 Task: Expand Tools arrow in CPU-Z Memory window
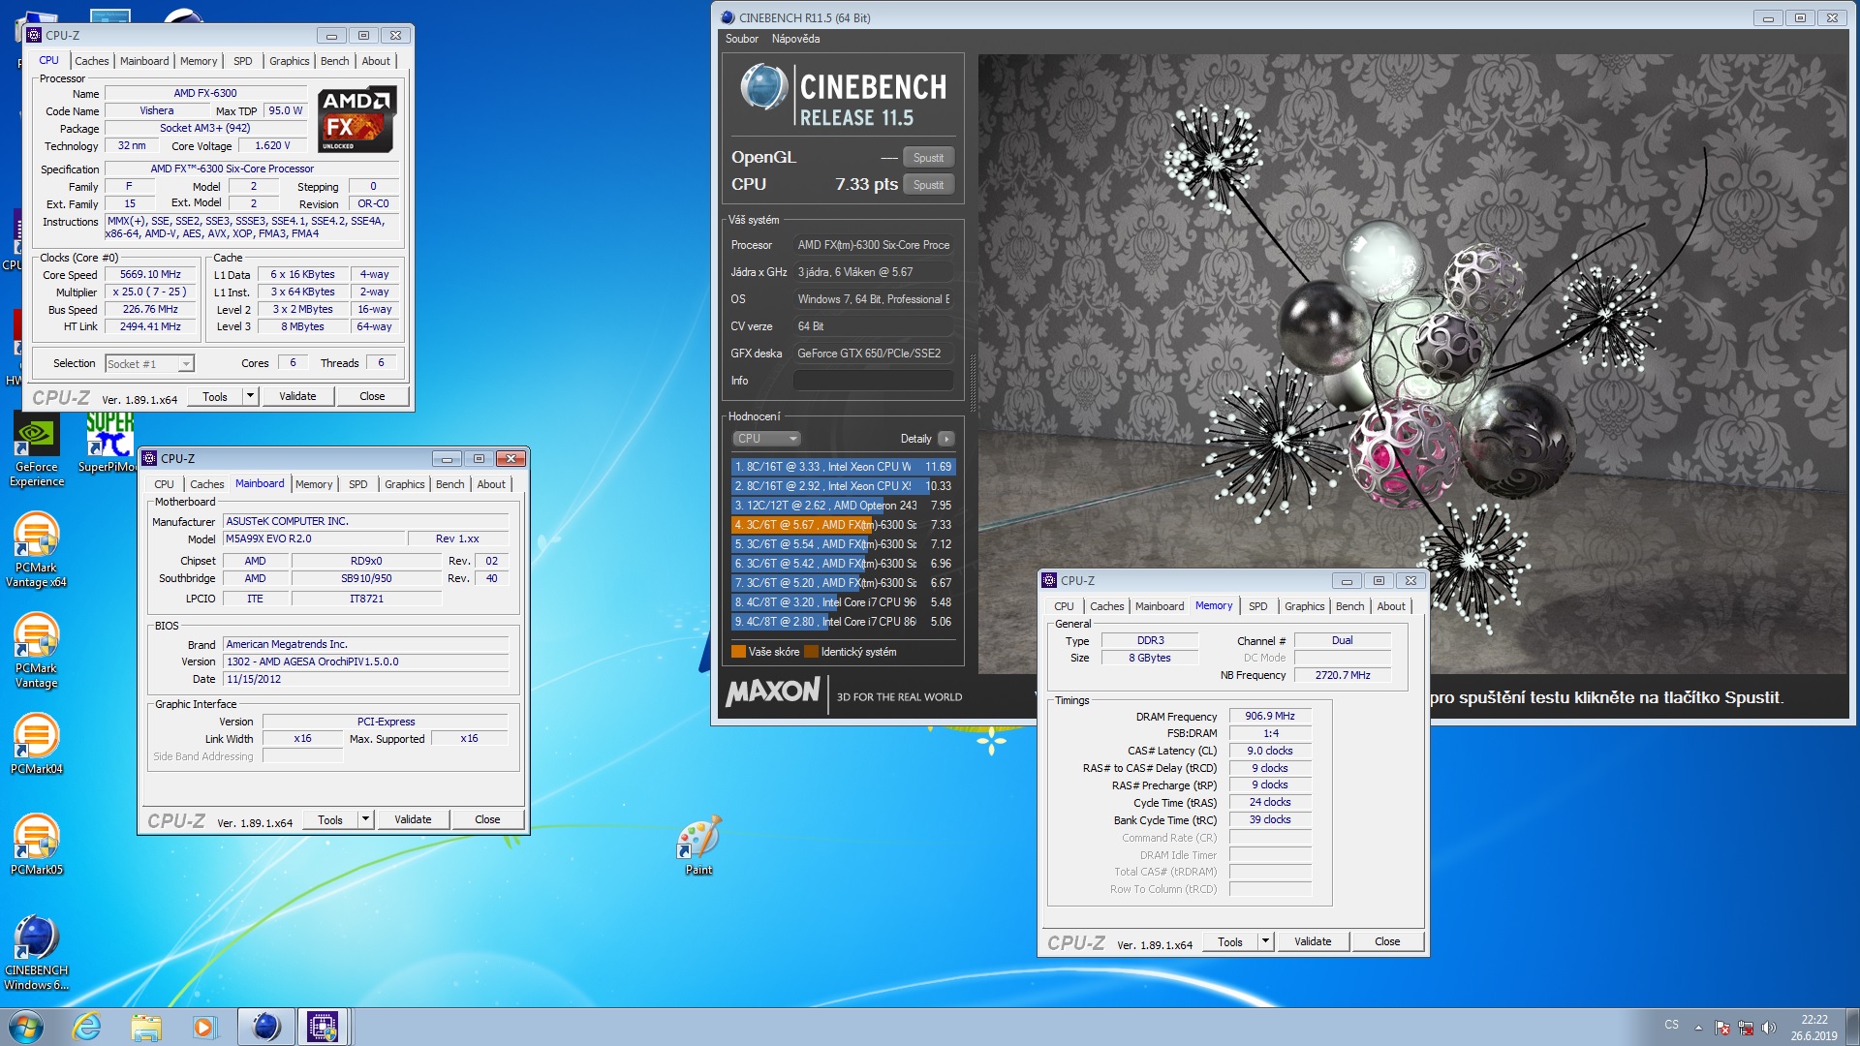coord(1265,941)
